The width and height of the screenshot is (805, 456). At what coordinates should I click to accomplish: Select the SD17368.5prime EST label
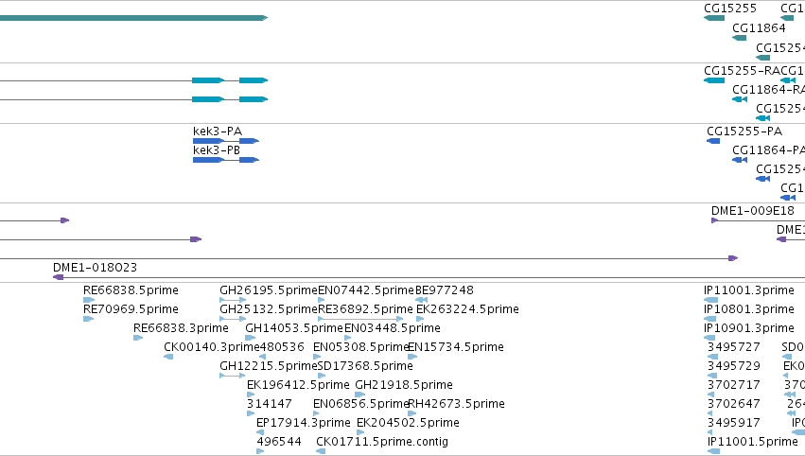[365, 366]
